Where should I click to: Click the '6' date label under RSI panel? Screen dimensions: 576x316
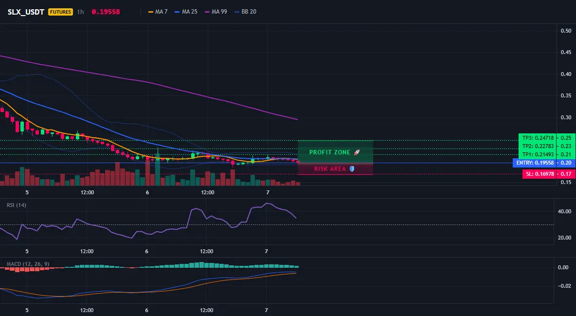[x=146, y=251]
